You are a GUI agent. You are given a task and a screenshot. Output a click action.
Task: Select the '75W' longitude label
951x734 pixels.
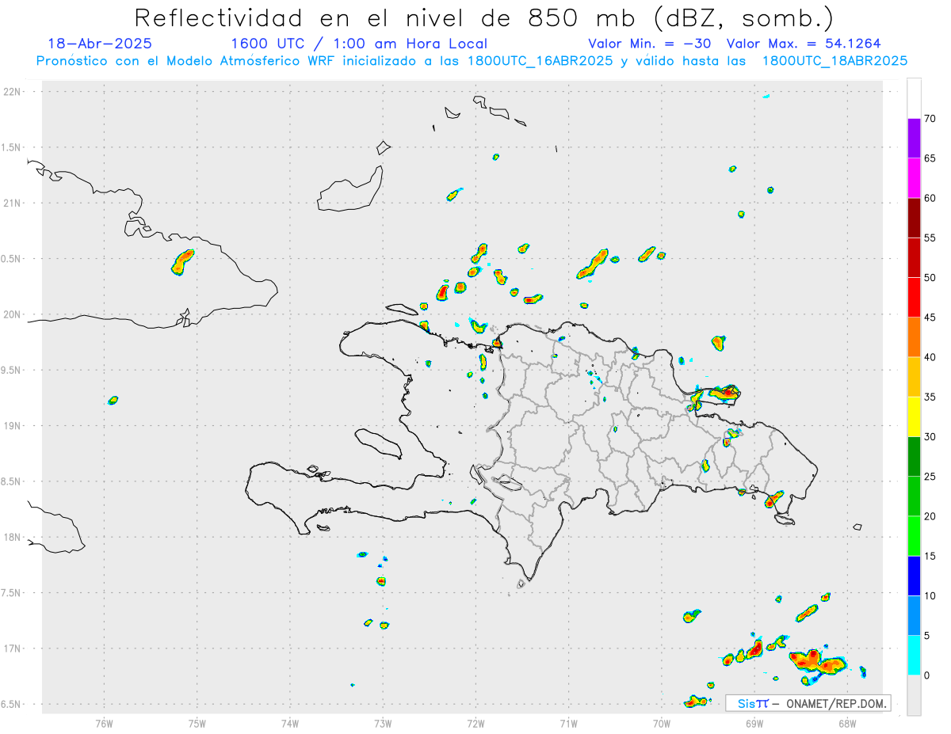point(197,722)
